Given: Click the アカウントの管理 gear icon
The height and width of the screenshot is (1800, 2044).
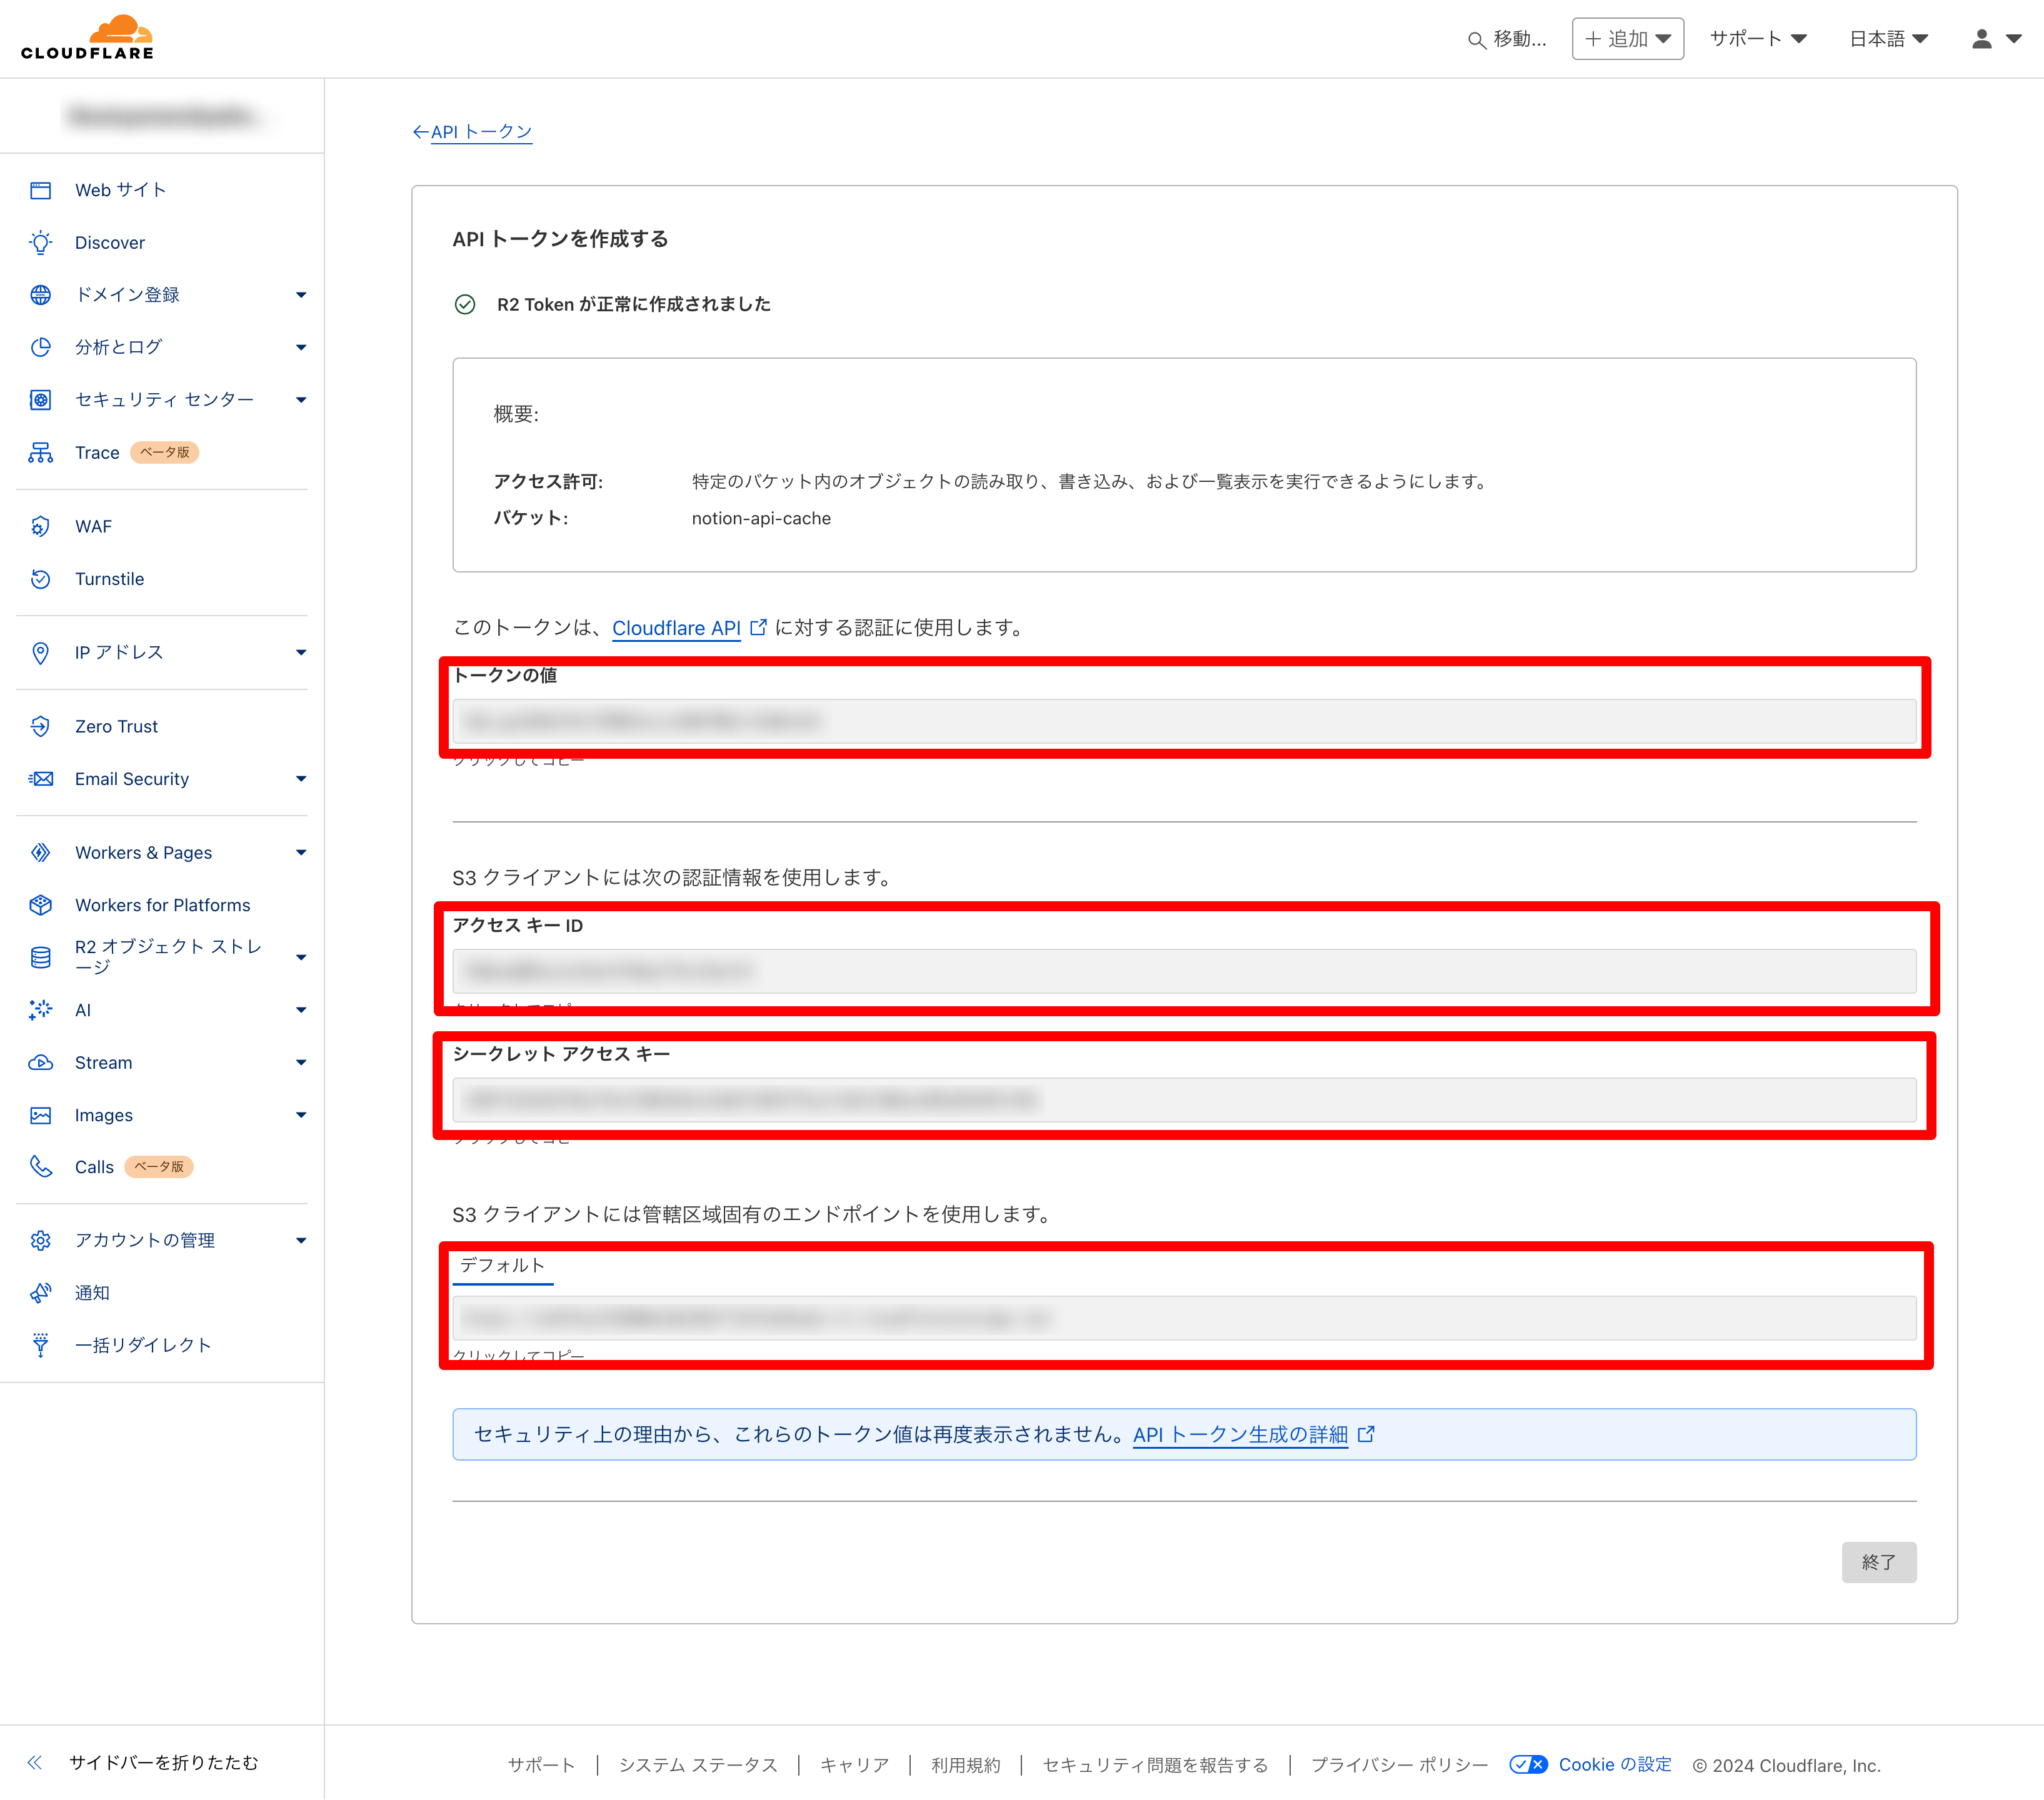Looking at the screenshot, I should tap(40, 1241).
